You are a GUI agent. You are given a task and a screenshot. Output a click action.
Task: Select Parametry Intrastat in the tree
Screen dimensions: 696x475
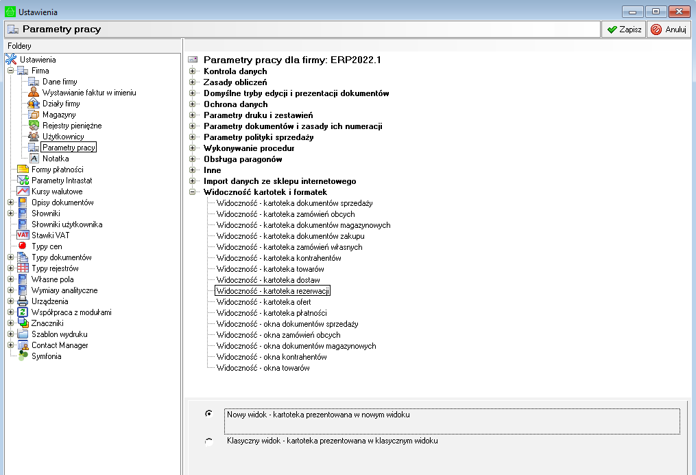(62, 181)
